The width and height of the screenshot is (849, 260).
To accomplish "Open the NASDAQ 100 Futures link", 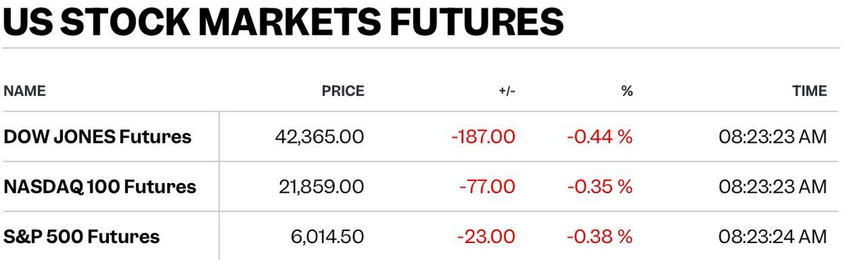I will [100, 187].
